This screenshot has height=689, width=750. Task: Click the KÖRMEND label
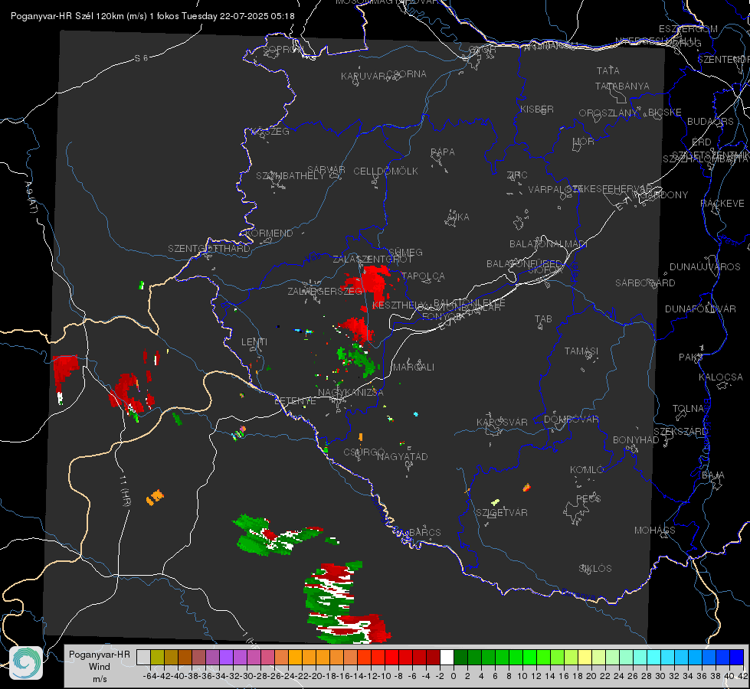[270, 233]
